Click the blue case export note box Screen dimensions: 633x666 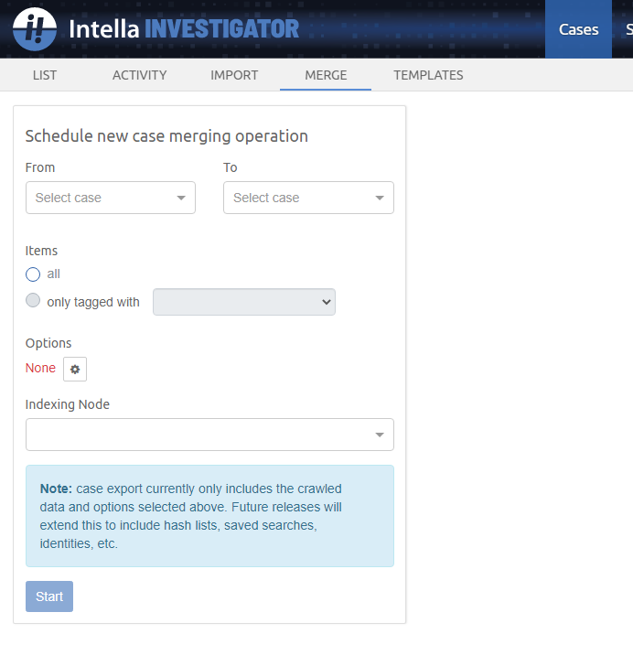tap(209, 516)
